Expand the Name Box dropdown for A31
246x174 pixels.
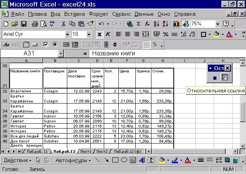(x=61, y=54)
